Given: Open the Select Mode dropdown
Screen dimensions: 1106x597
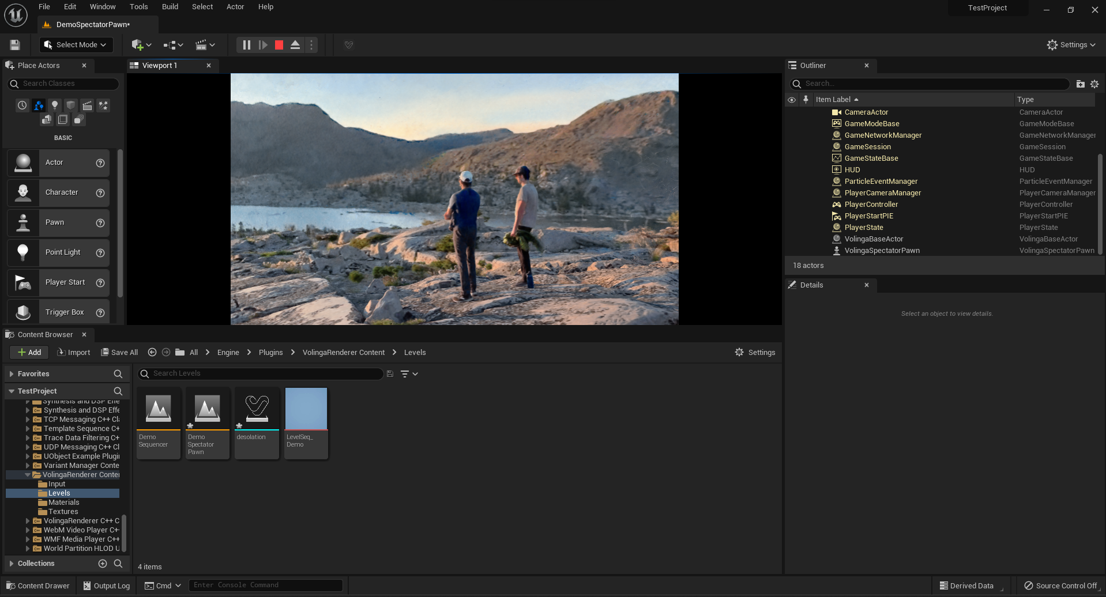Looking at the screenshot, I should coord(76,45).
